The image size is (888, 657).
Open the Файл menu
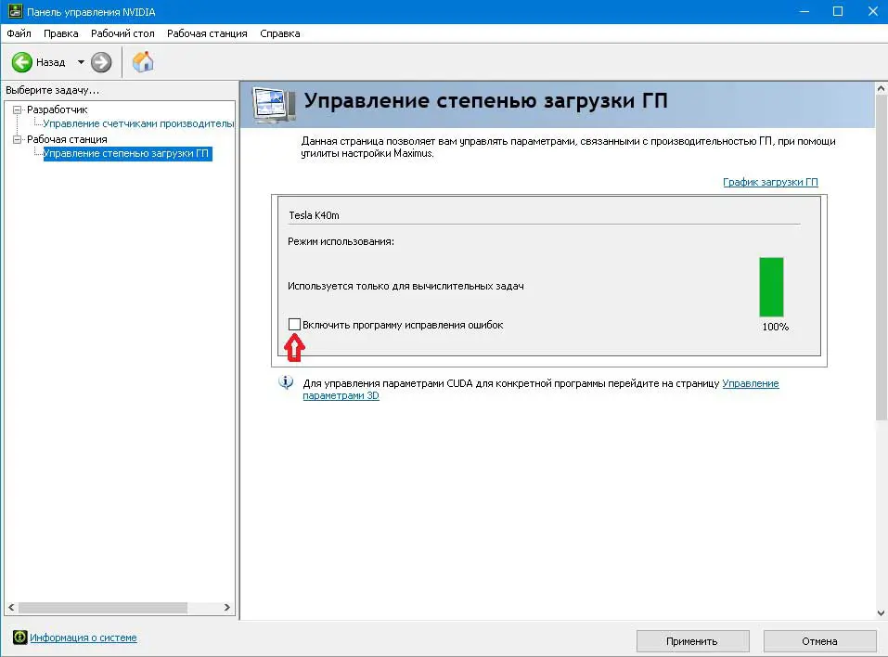point(19,33)
